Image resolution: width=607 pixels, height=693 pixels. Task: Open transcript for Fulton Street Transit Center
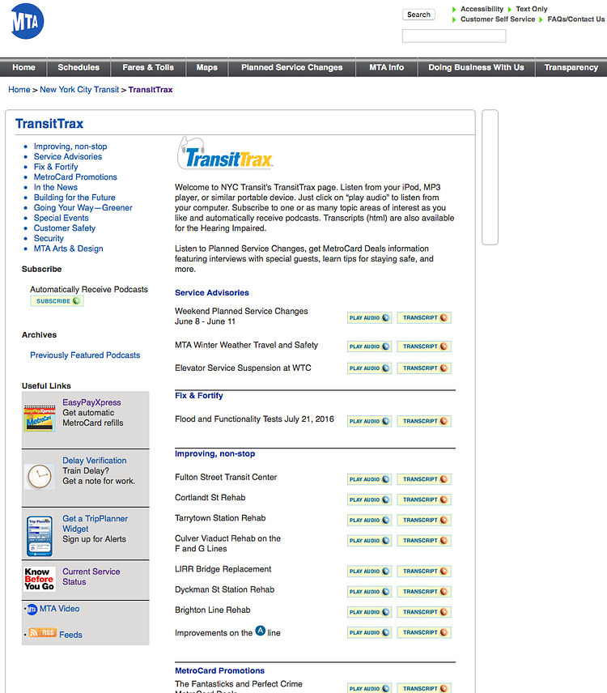[x=424, y=479]
